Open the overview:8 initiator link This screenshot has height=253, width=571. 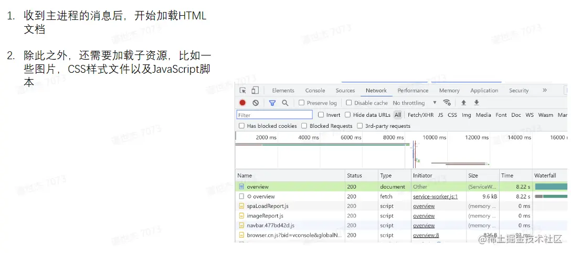coord(426,235)
